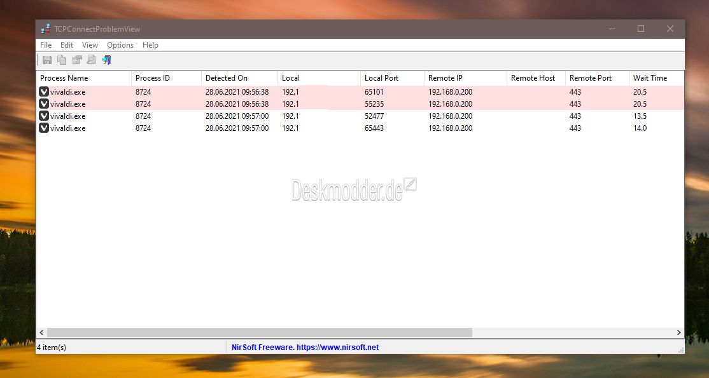The width and height of the screenshot is (709, 378).
Task: Click the Properties toolbar icon
Action: [77, 60]
